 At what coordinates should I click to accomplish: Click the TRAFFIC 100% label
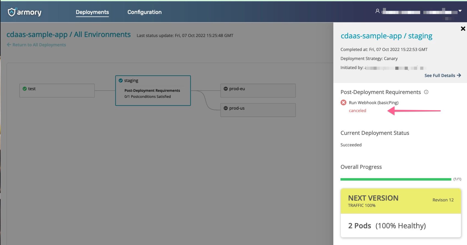[362, 205]
